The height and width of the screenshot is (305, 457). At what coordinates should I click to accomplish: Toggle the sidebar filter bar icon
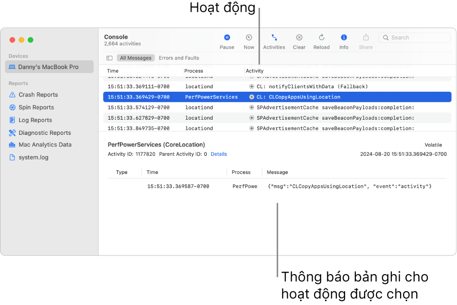(109, 58)
